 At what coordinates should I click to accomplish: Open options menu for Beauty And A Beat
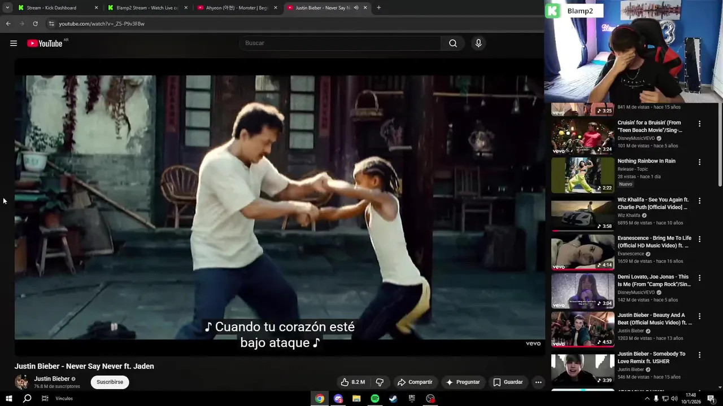click(699, 316)
